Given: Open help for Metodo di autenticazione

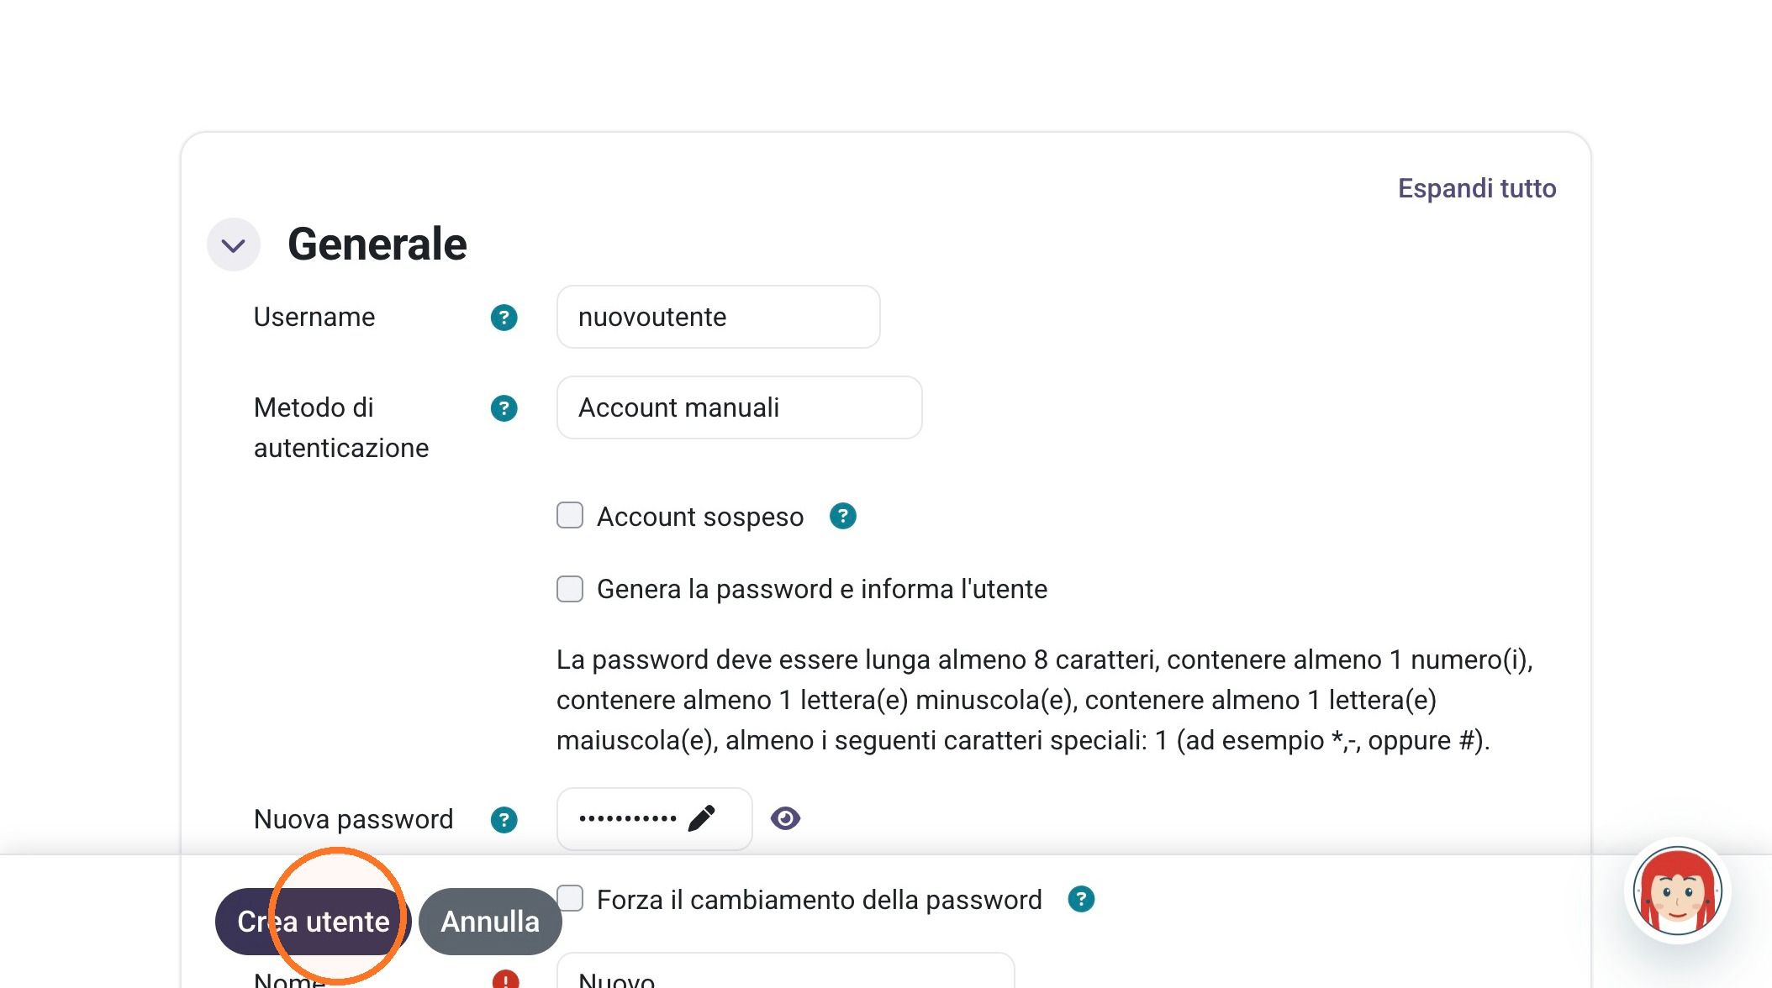Looking at the screenshot, I should [504, 408].
